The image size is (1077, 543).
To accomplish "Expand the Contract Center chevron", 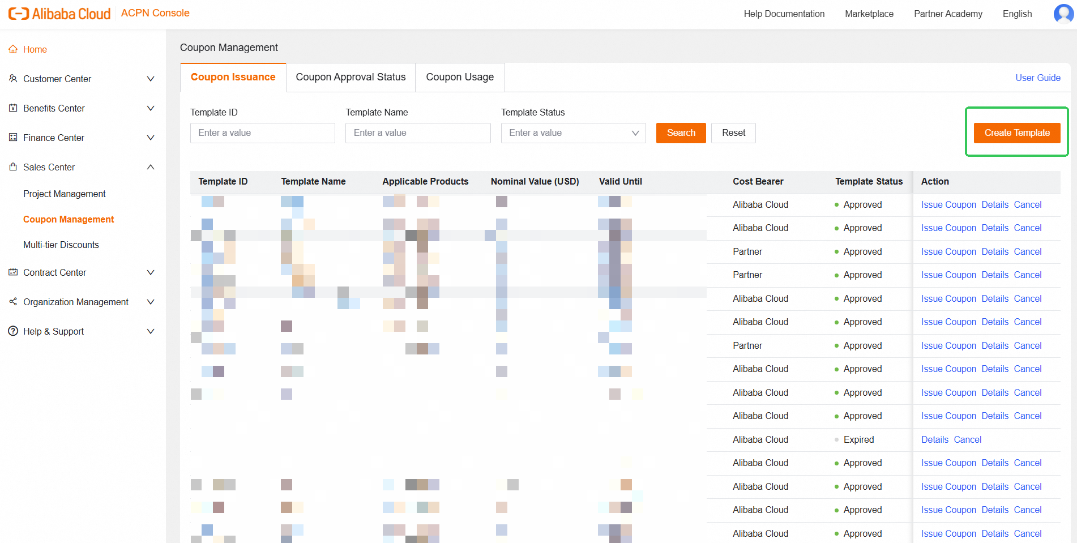I will coord(151,272).
